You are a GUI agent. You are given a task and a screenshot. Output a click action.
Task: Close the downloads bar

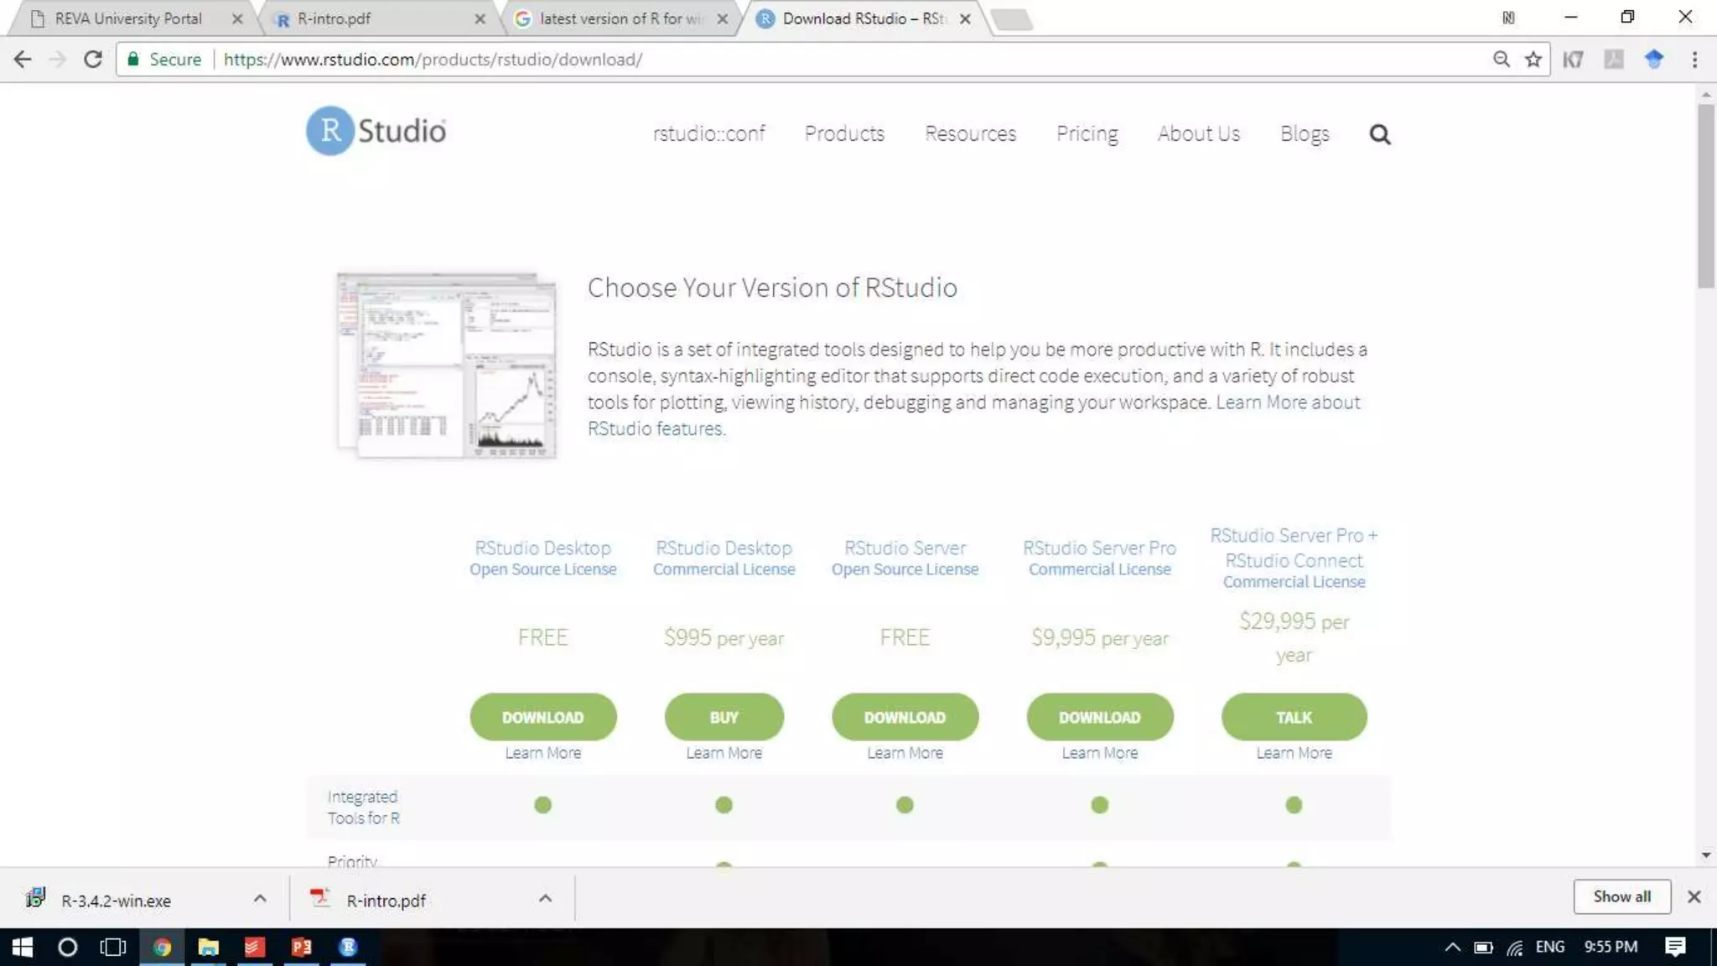click(x=1694, y=896)
